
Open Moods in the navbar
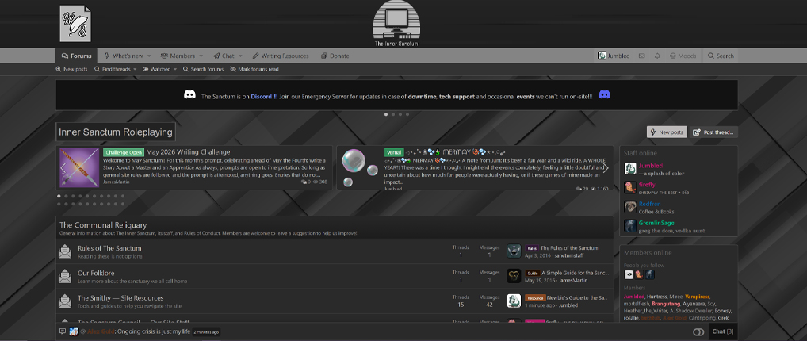683,56
